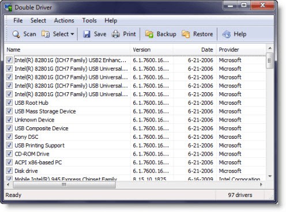Sort by the Provider column header
Viewport: 286px width, 212px height.
[241, 50]
